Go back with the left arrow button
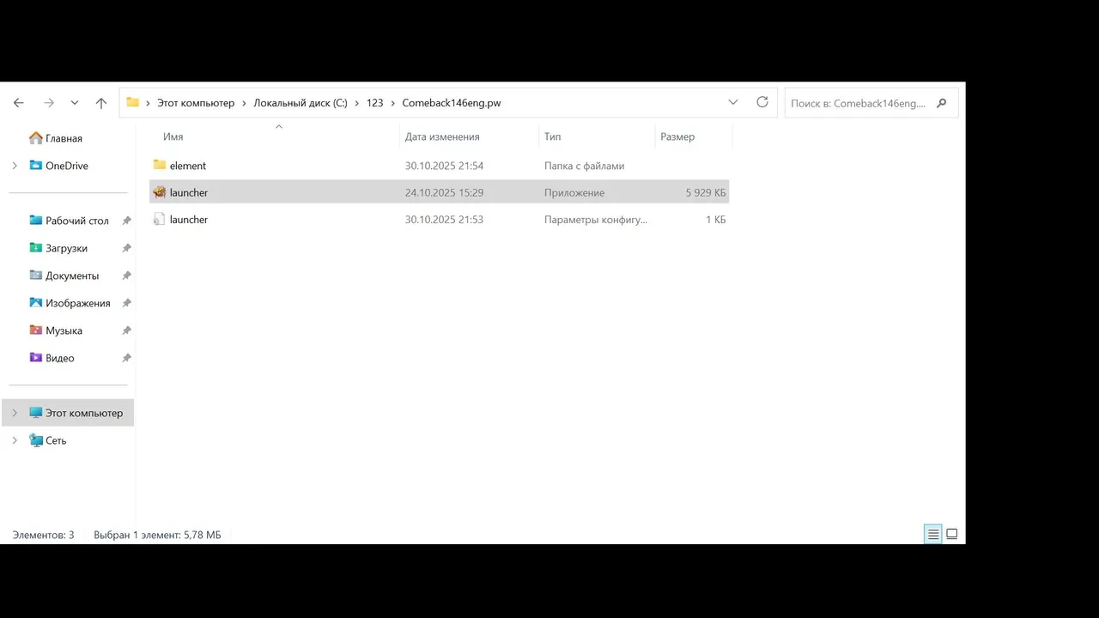Screen dimensions: 1099x618 [19, 103]
